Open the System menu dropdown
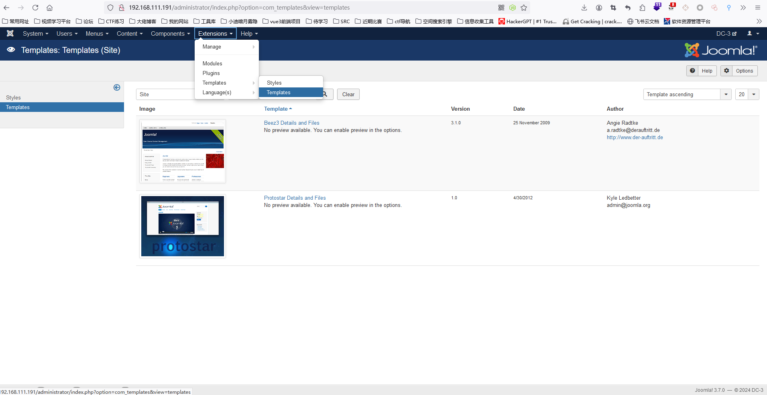Viewport: 767px width, 395px height. pyautogui.click(x=35, y=34)
